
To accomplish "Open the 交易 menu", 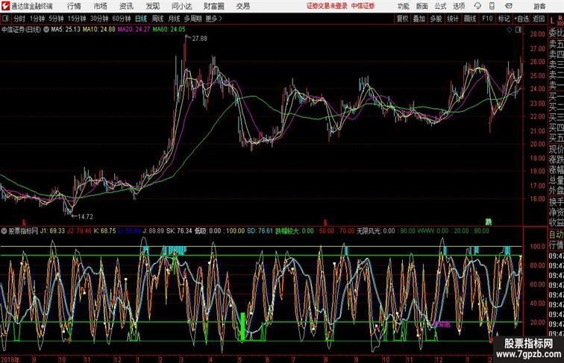I will coord(242,6).
